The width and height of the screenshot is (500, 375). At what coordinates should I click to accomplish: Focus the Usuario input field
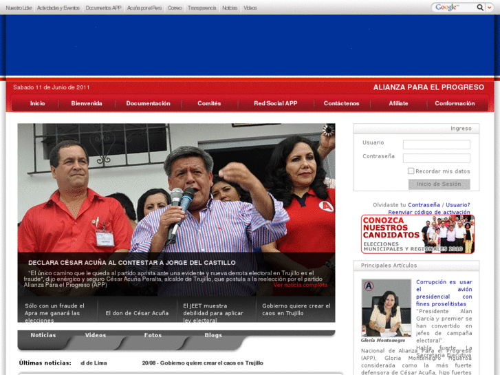coord(436,144)
